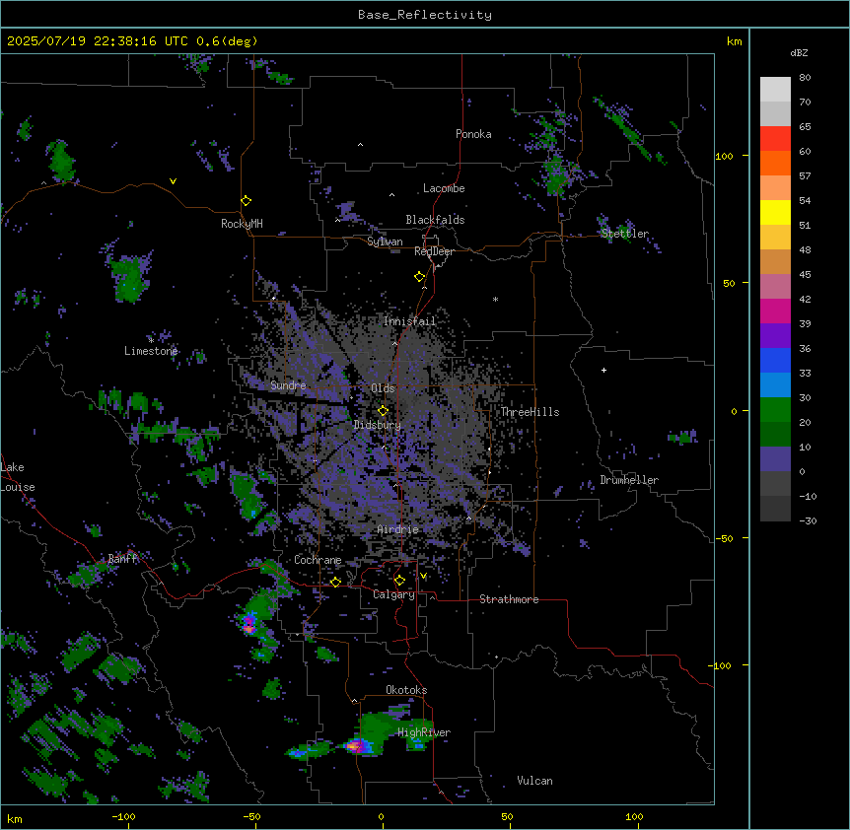Click the Strathmore label
This screenshot has height=830, width=850.
point(509,599)
